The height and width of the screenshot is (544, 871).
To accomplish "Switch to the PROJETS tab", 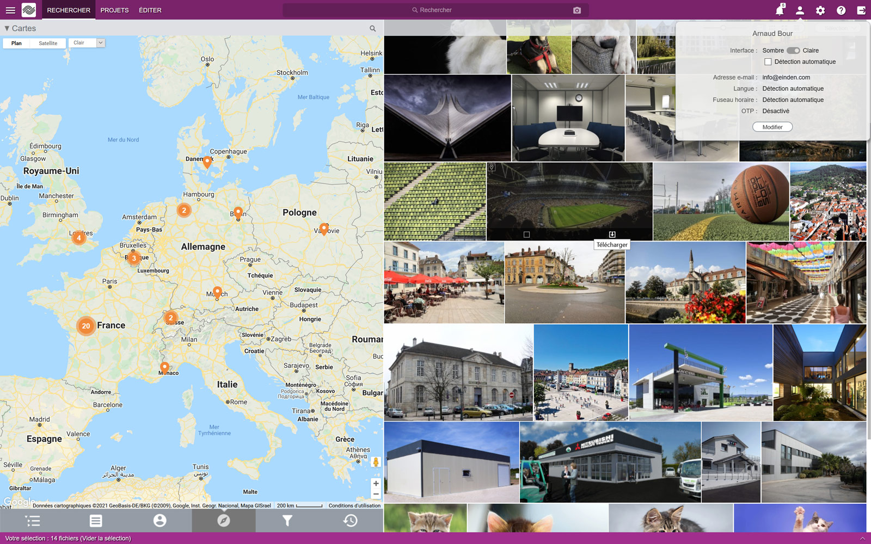I will coord(114,10).
